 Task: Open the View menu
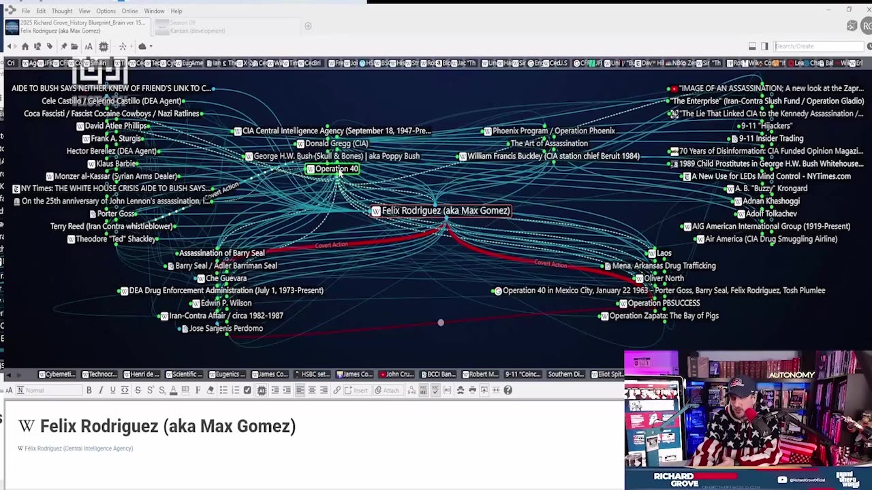tap(84, 11)
